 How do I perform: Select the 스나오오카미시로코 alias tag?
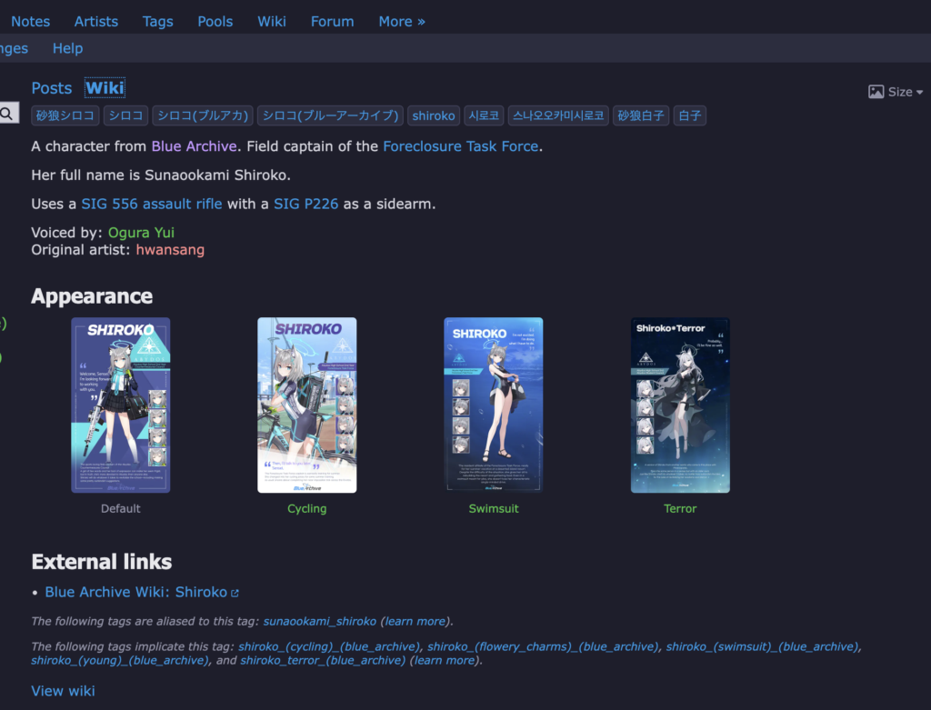point(558,115)
